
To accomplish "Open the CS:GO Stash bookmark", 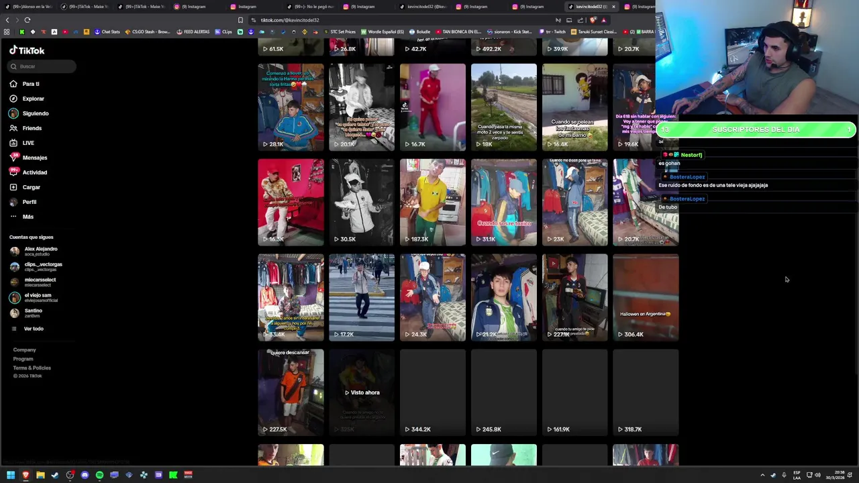I will (x=148, y=32).
